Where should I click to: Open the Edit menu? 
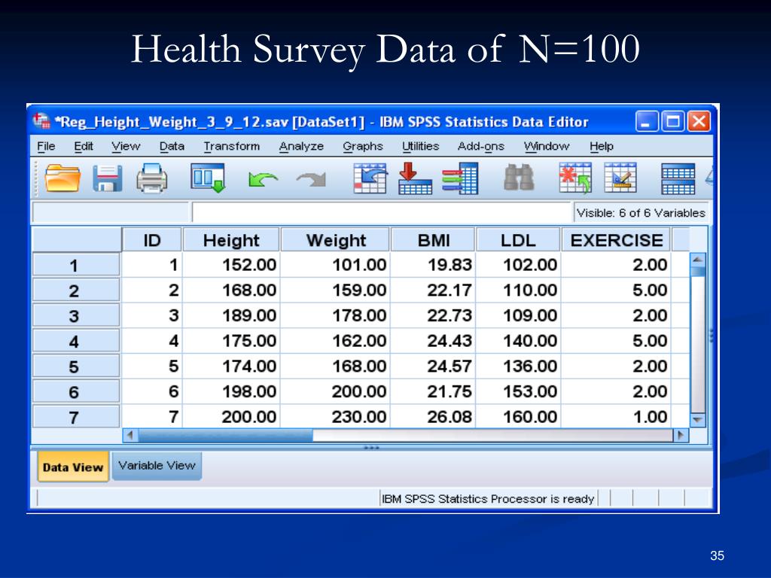click(x=84, y=147)
